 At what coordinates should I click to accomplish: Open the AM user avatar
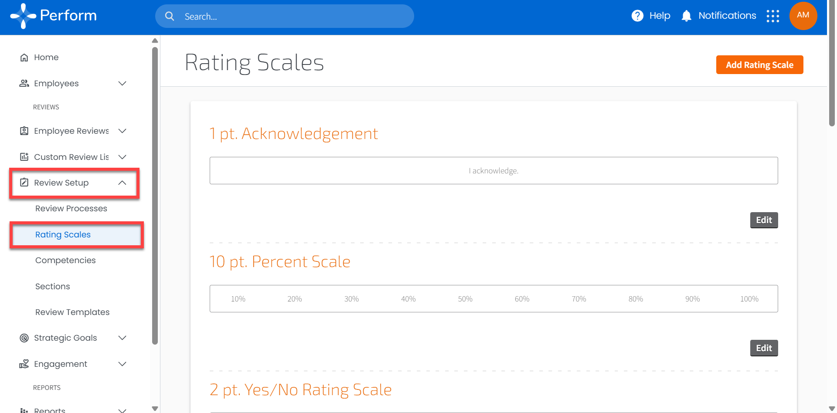[803, 16]
